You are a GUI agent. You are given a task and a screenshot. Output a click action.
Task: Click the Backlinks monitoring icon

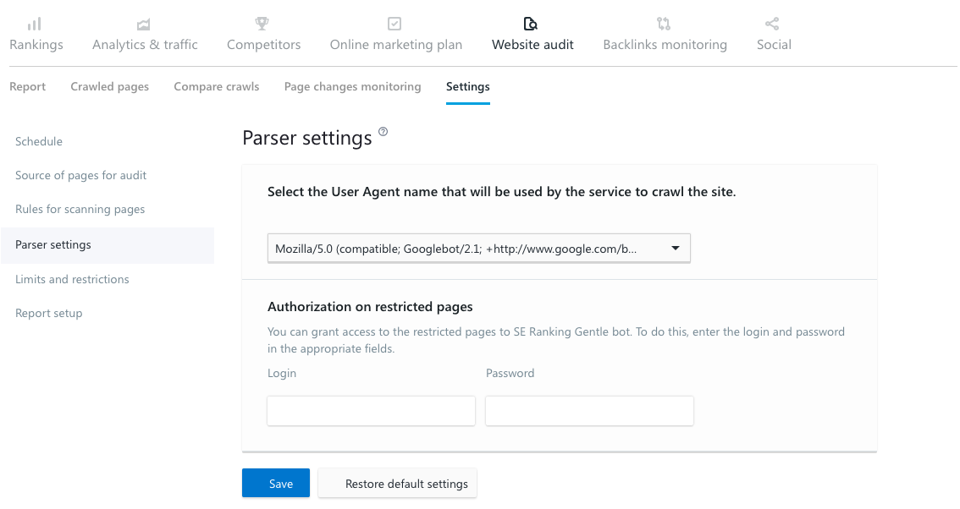click(664, 24)
